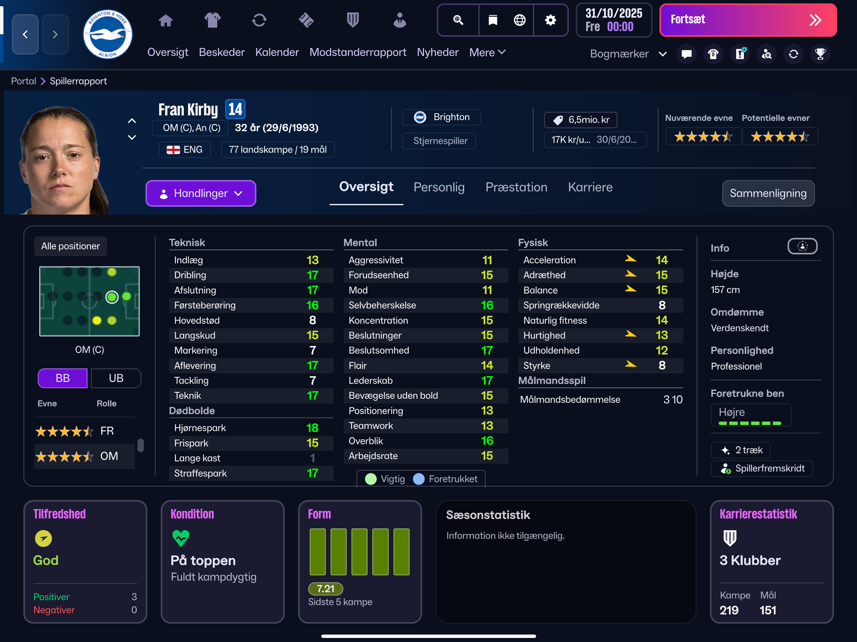Open the search function
The width and height of the screenshot is (857, 642).
(458, 20)
